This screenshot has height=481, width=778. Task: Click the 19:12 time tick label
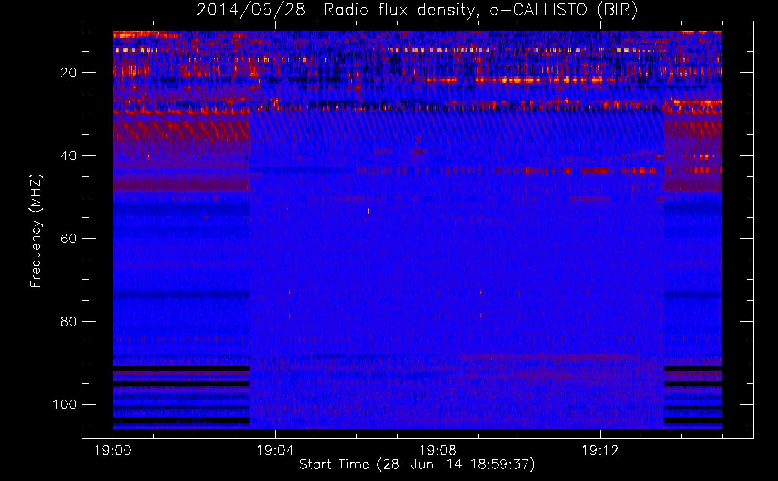(x=600, y=450)
